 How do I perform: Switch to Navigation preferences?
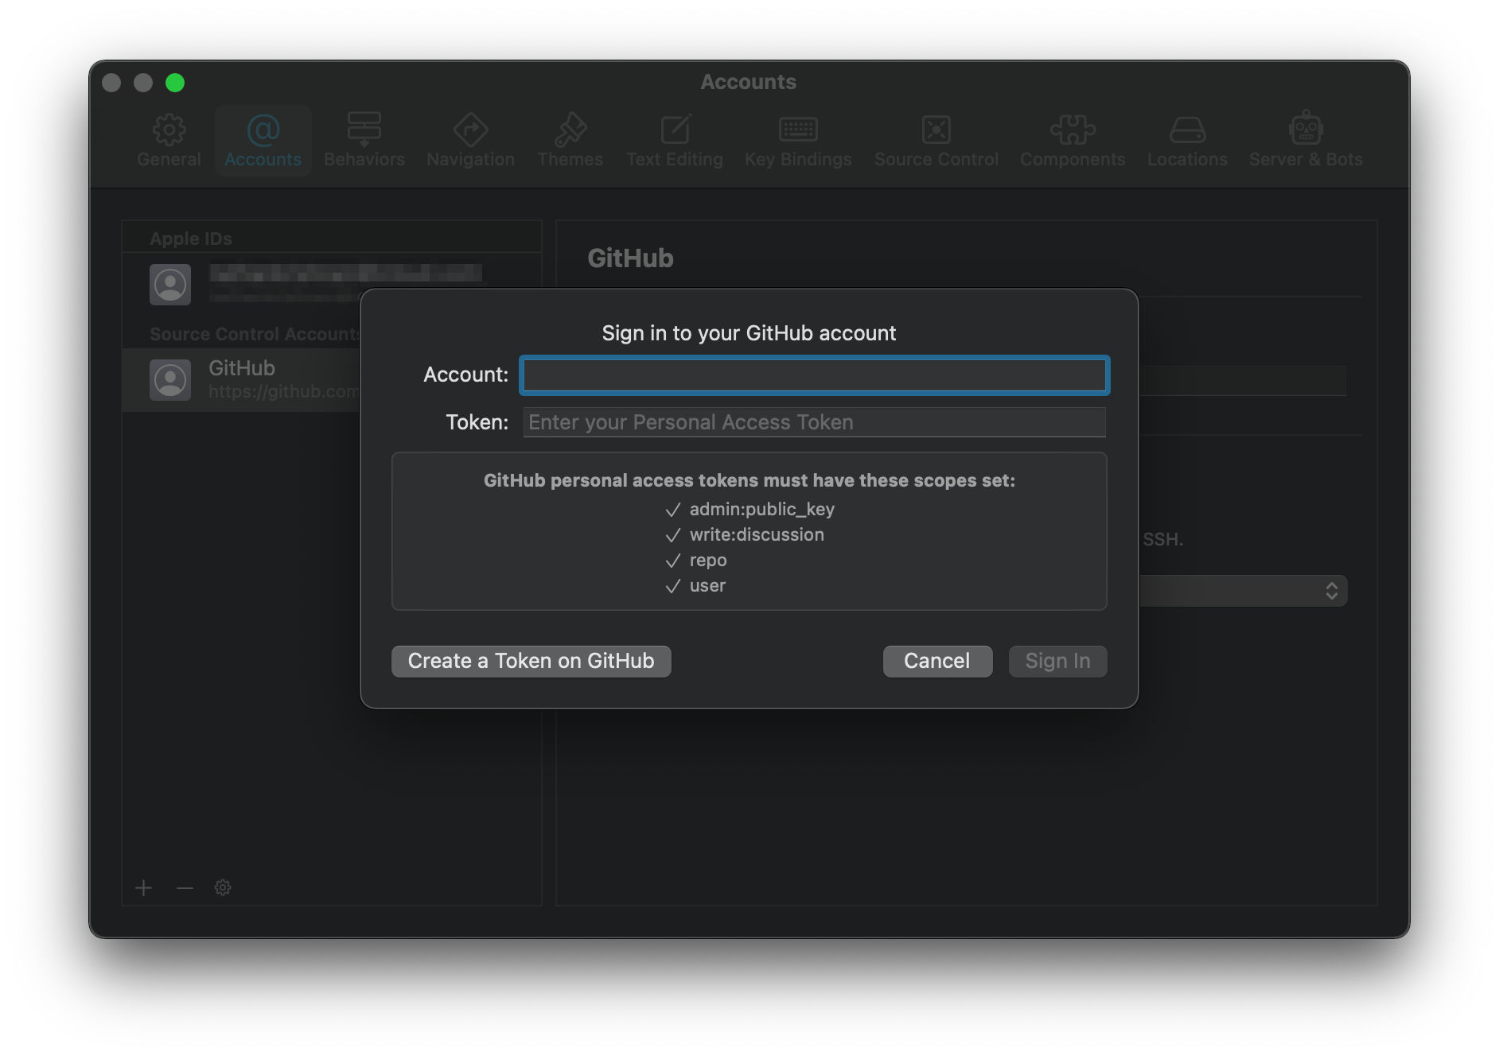coord(470,142)
